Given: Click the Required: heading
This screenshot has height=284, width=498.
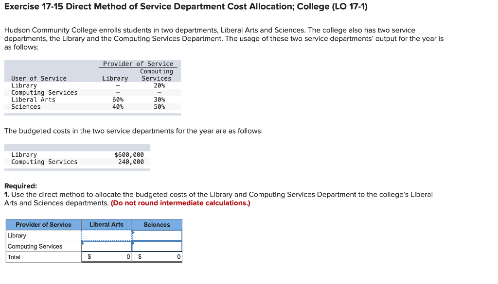Looking at the screenshot, I should 17,185.
